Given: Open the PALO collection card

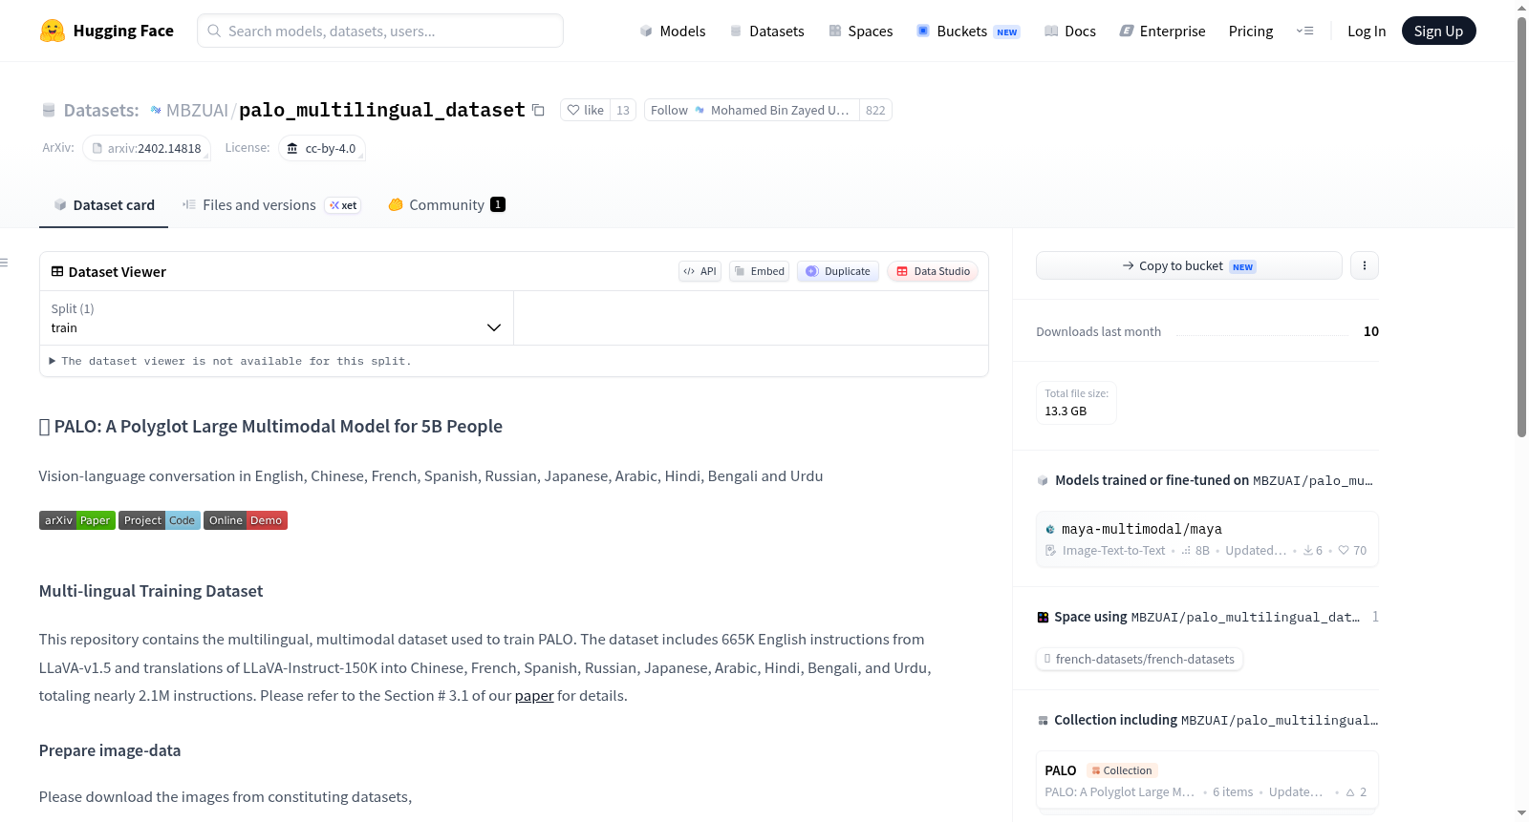Looking at the screenshot, I should point(1207,781).
